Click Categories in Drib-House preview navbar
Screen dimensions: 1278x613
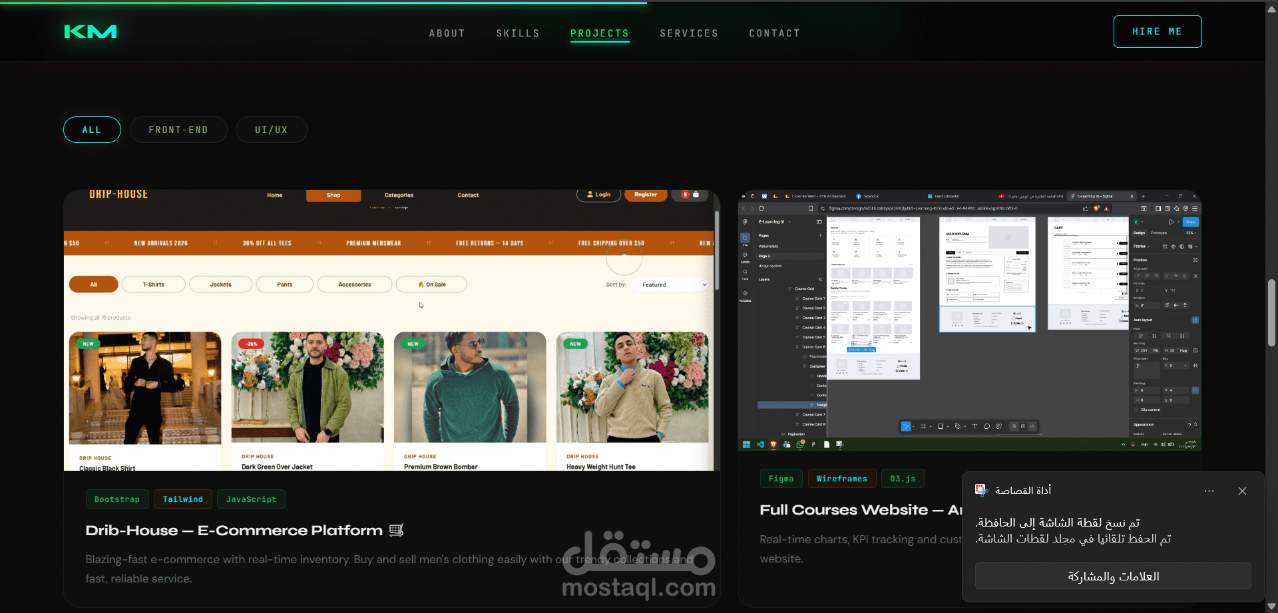point(399,195)
